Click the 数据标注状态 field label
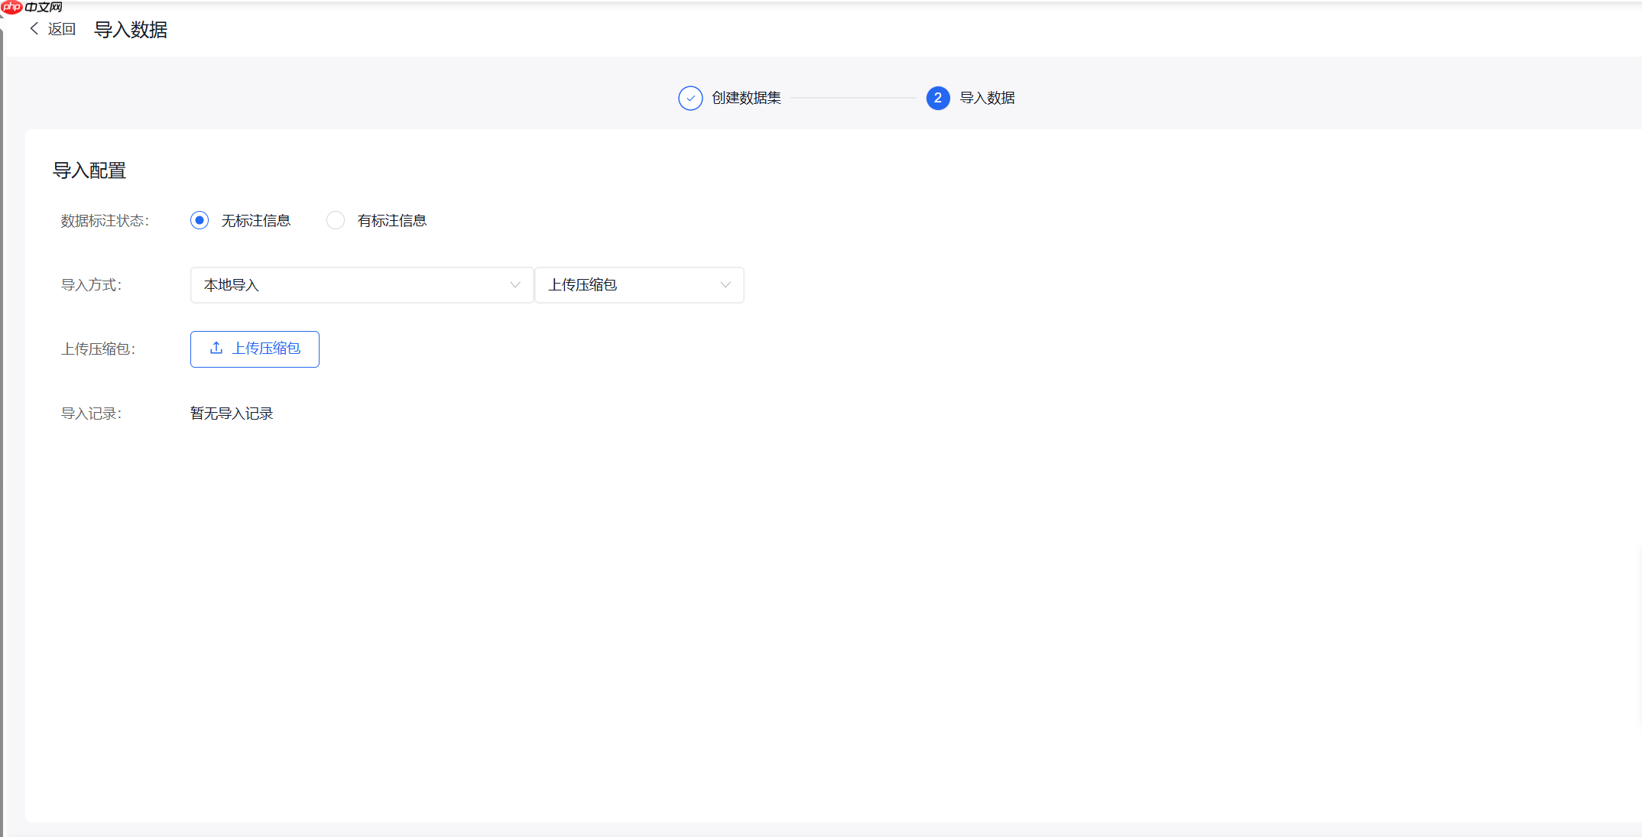This screenshot has width=1642, height=837. point(105,221)
